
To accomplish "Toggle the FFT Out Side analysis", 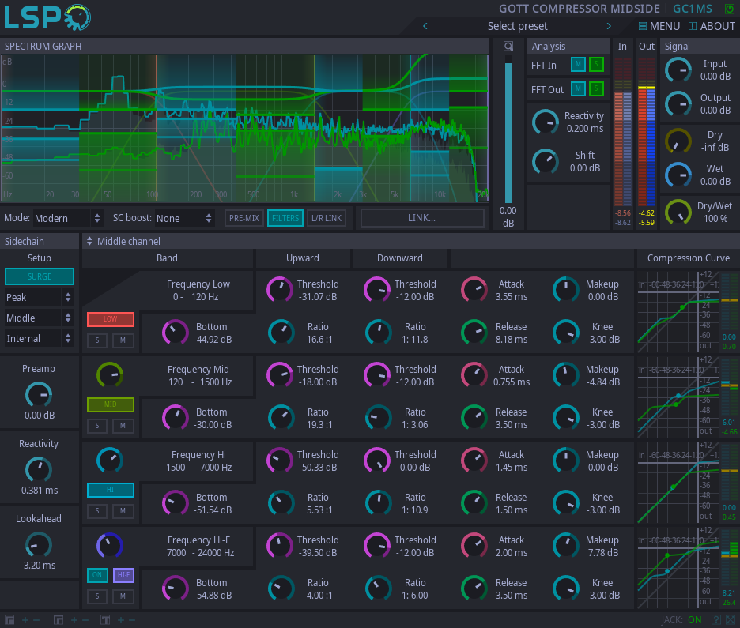I will pyautogui.click(x=595, y=89).
